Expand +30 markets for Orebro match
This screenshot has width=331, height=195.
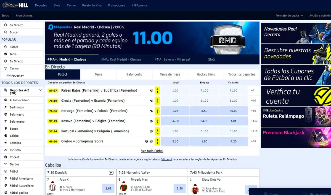coord(253,141)
